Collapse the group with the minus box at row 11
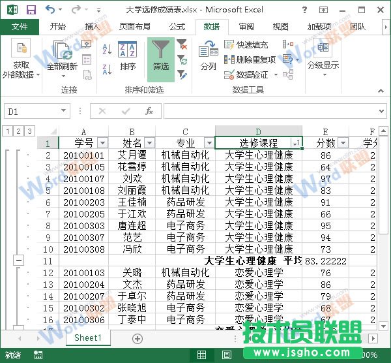This screenshot has width=391, height=363. (x=19, y=260)
